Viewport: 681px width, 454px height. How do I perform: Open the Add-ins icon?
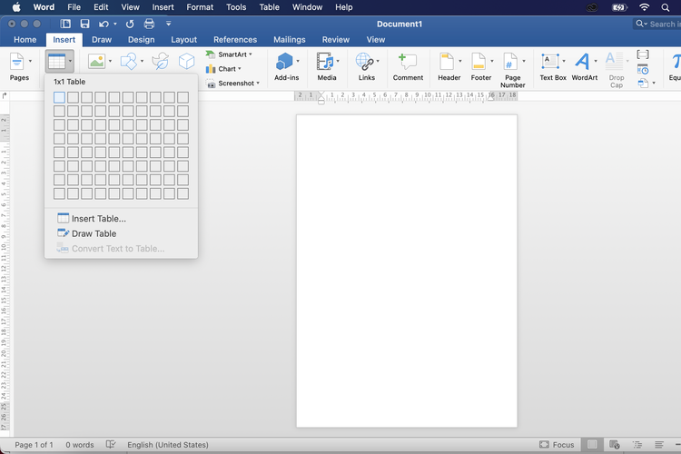coord(286,64)
